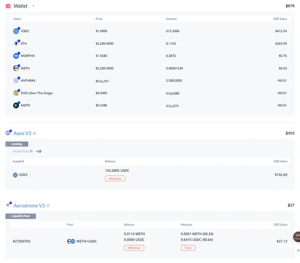300x263 pixels.
Task: Claim the Aerodrome pool rewards
Action: click(x=188, y=248)
